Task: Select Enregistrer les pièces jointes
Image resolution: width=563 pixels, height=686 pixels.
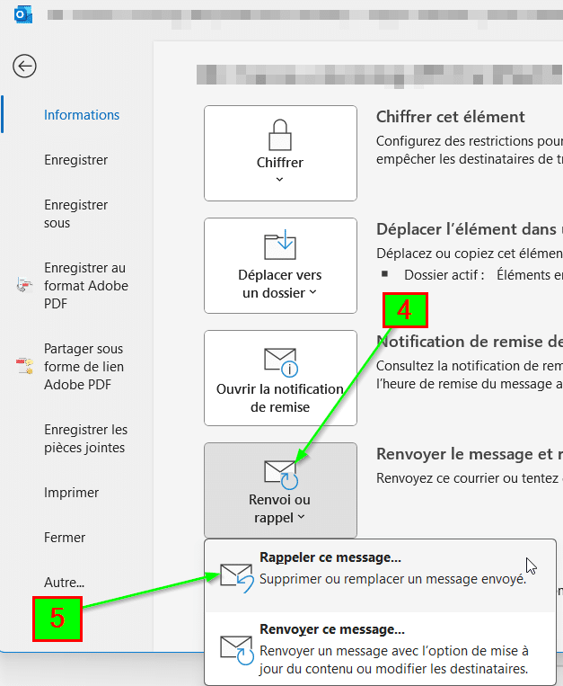Action: click(85, 439)
